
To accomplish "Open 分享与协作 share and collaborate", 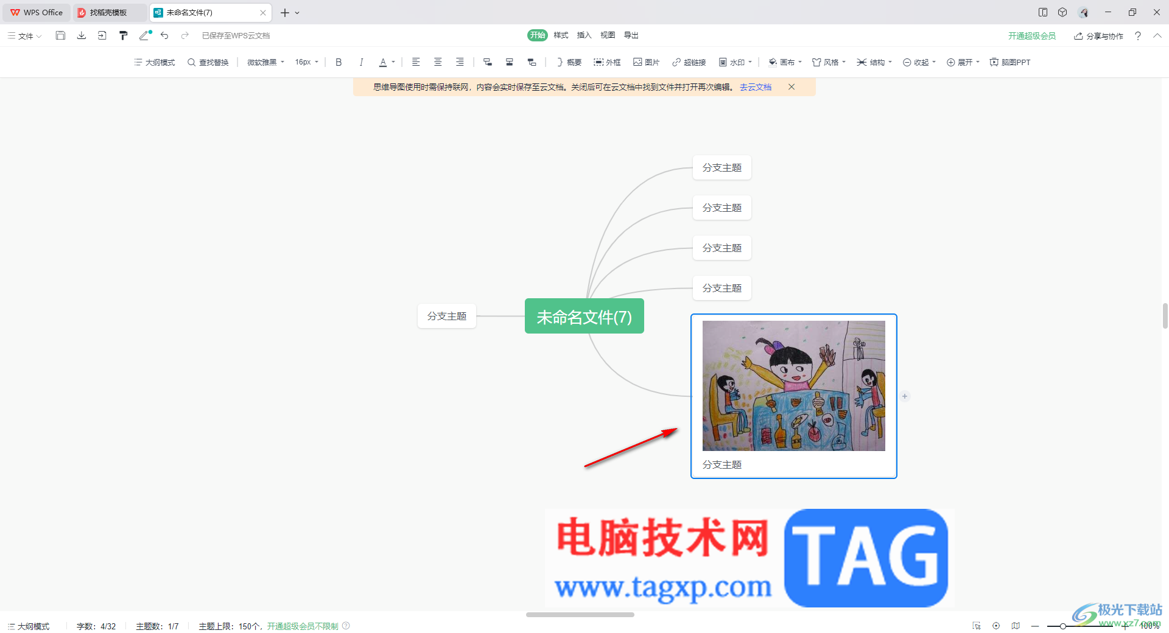I will click(1099, 36).
